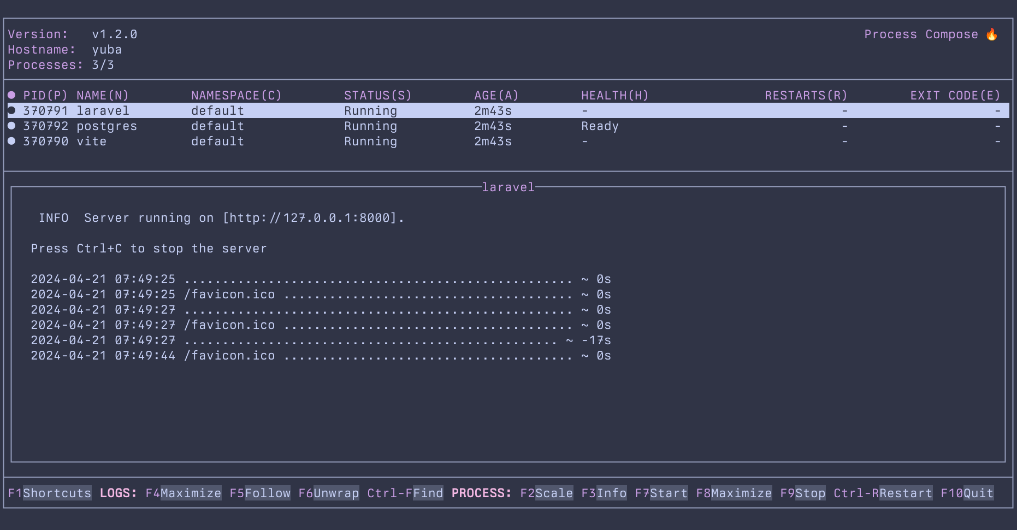Click the flame icon next to Process Compose
The image size is (1017, 530).
click(992, 34)
